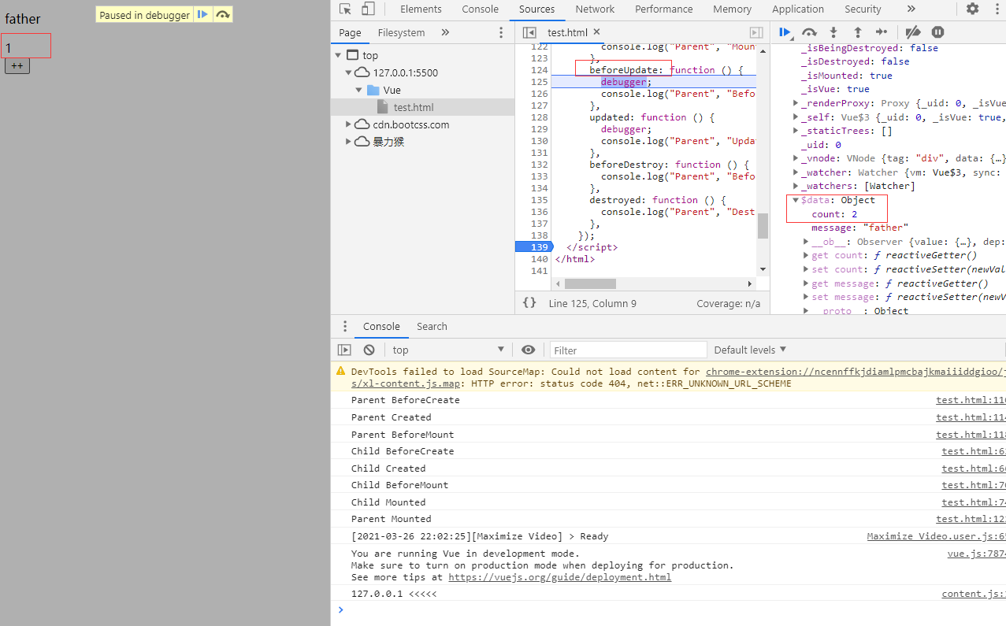Expand the _vnode VNode property
The image size is (1006, 626).
796,158
